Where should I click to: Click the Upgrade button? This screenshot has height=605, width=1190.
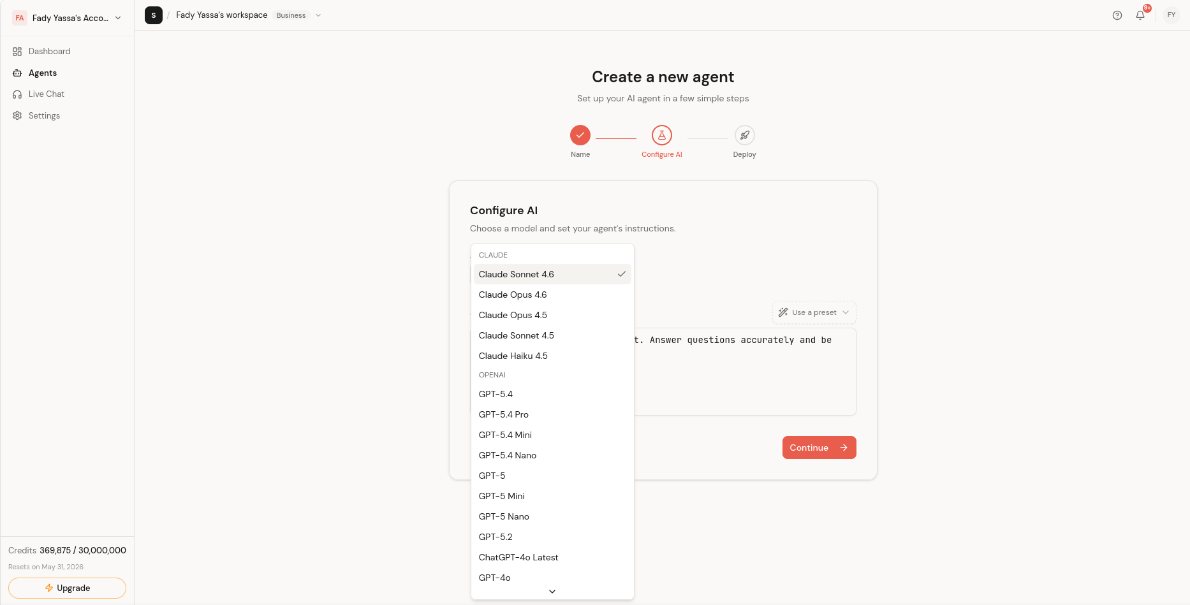[x=67, y=588]
